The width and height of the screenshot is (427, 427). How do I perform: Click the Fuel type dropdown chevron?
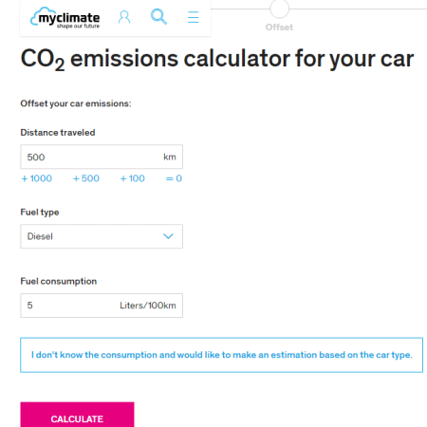pos(168,236)
